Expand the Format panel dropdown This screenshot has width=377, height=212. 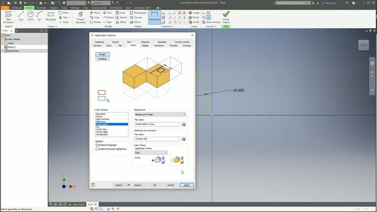[x=211, y=26]
